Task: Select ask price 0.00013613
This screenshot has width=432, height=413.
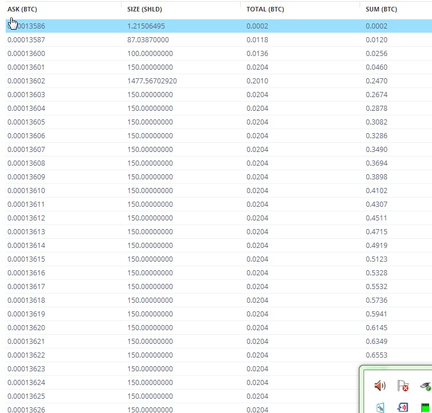Action: pos(26,231)
